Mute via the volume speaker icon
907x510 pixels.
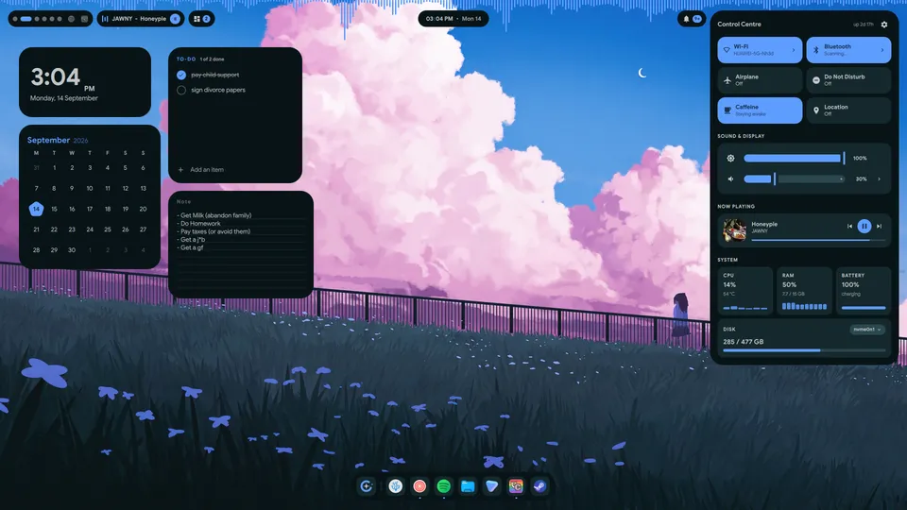click(x=730, y=179)
